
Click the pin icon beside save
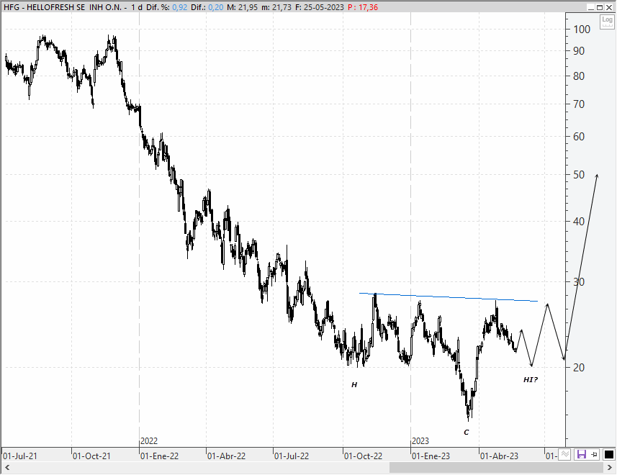click(x=594, y=455)
